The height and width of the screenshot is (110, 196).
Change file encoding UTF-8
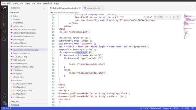[x=176, y=108]
